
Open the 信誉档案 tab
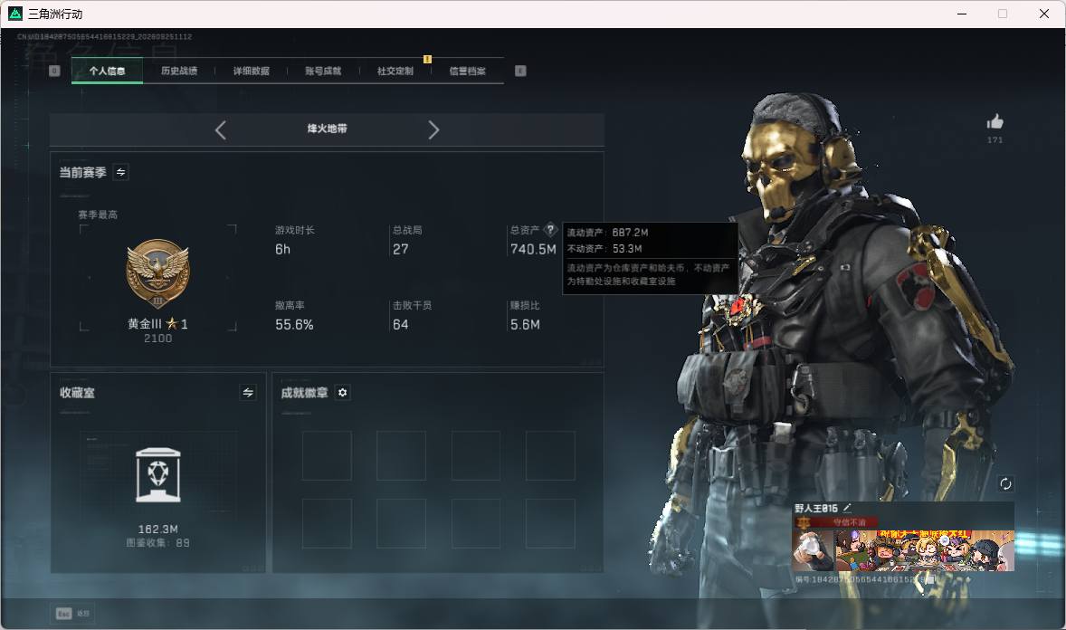(467, 71)
